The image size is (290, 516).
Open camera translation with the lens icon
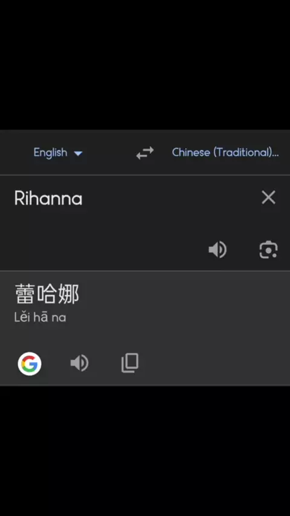coord(268,250)
